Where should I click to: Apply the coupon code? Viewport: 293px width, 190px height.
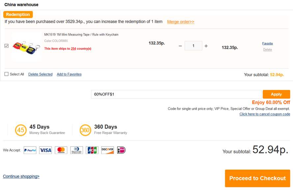[277, 94]
